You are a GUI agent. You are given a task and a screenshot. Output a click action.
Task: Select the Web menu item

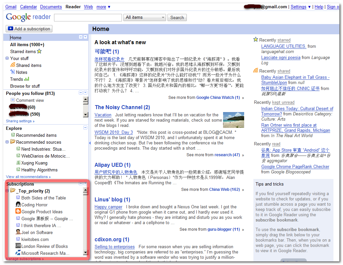pos(88,7)
